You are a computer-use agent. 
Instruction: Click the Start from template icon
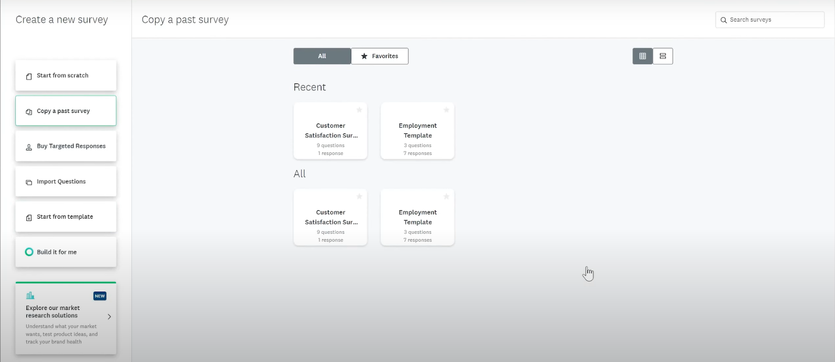29,218
